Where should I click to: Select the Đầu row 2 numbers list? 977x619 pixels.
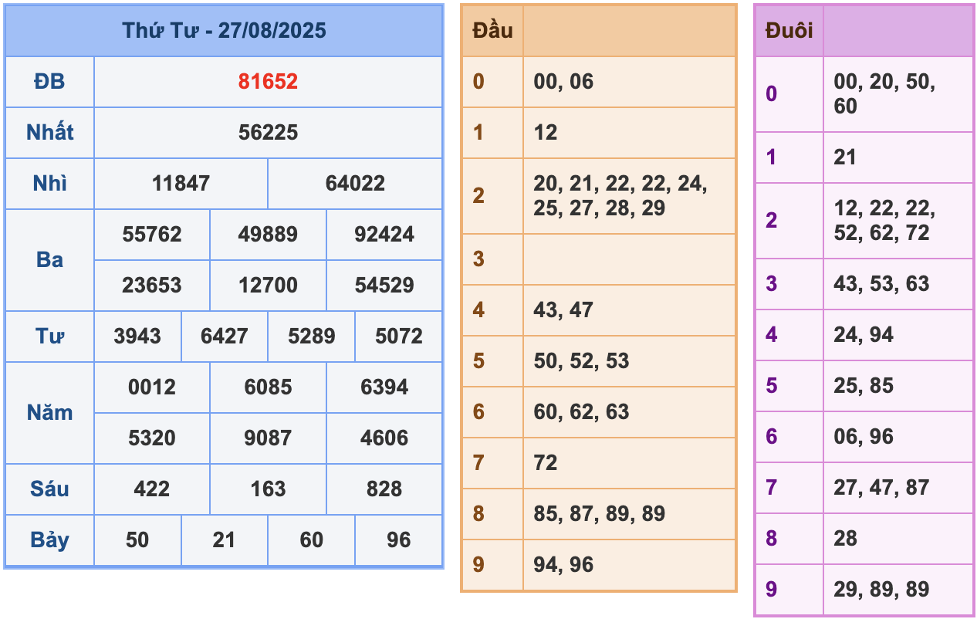(620, 196)
